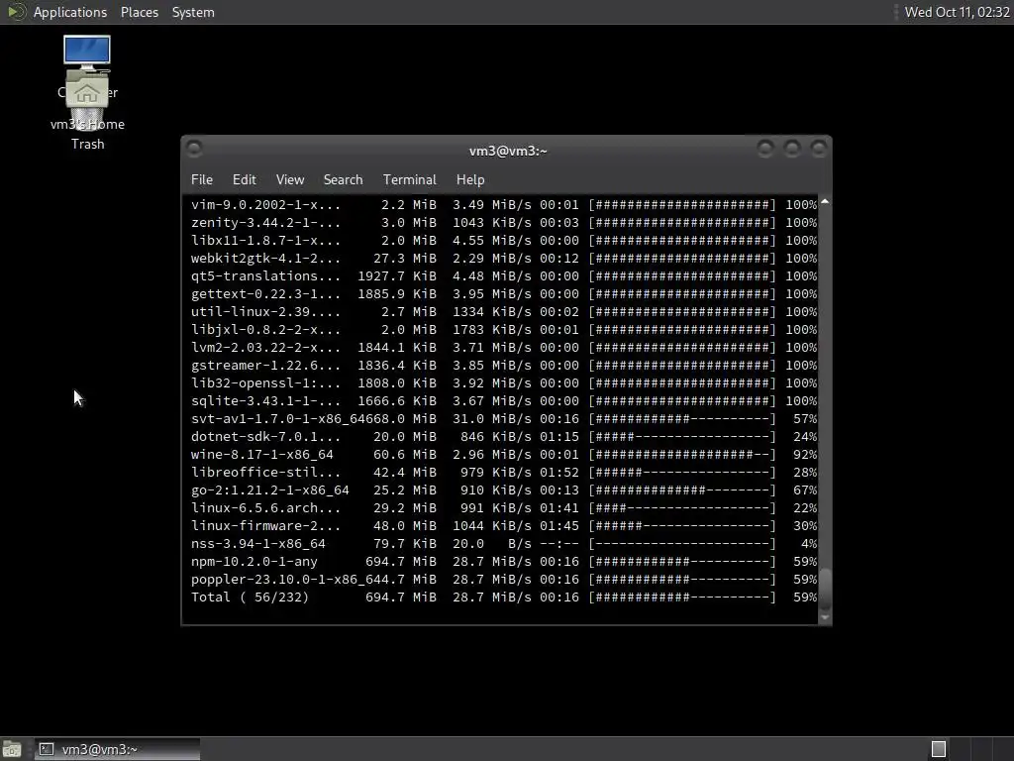Click the linux-6.5.6.arch package line
Viewport: 1014px width, 761px height.
click(x=504, y=508)
